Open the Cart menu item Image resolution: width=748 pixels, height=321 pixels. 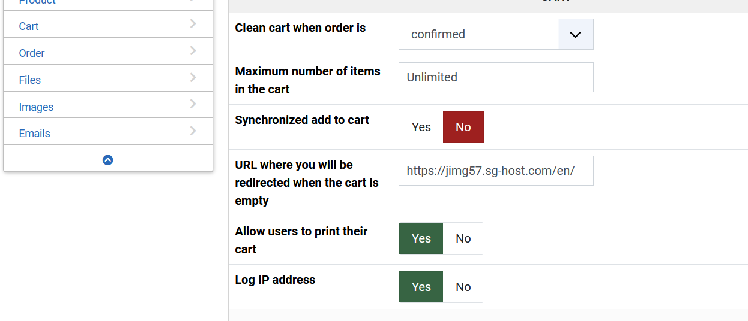click(x=29, y=26)
